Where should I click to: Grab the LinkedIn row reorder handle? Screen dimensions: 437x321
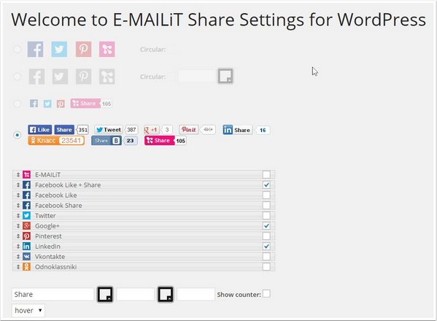(x=18, y=247)
